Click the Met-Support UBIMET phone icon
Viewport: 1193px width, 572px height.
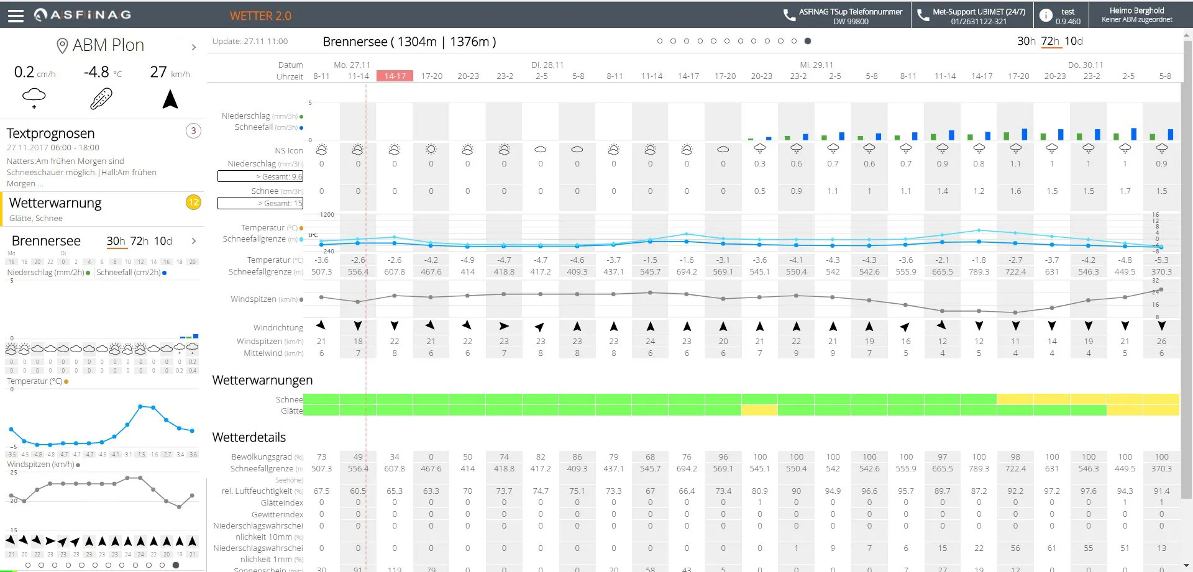click(923, 16)
